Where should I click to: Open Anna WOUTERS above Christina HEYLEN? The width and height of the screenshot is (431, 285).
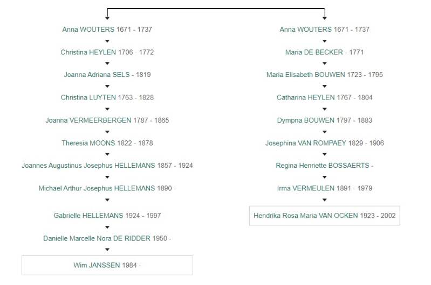107,30
